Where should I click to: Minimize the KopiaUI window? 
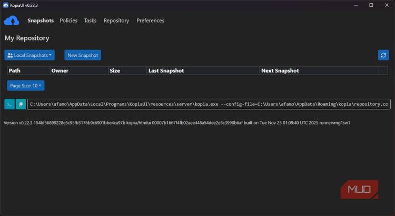[x=356, y=5]
